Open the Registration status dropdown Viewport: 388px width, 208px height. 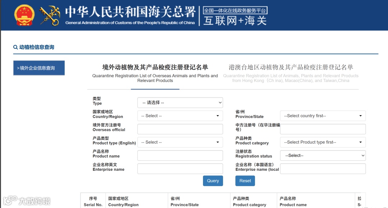pyautogui.click(x=323, y=155)
